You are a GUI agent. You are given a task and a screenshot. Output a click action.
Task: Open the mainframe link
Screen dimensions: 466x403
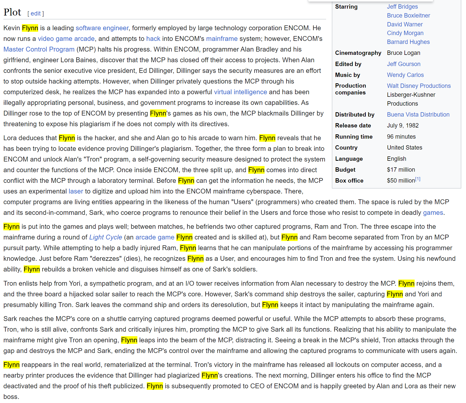tap(222, 39)
